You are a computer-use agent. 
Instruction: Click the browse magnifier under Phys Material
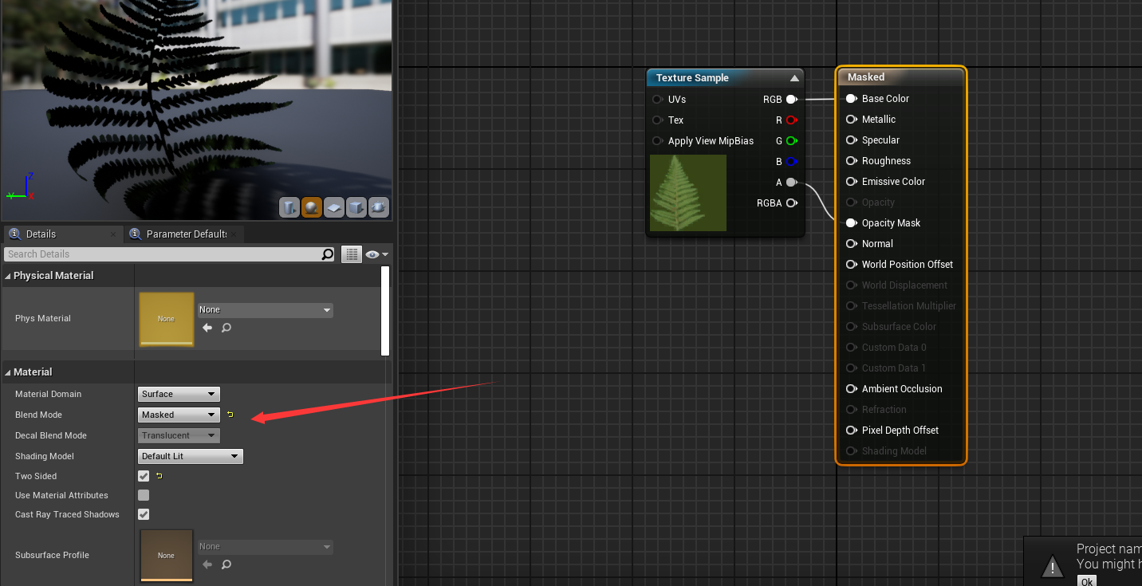(226, 328)
